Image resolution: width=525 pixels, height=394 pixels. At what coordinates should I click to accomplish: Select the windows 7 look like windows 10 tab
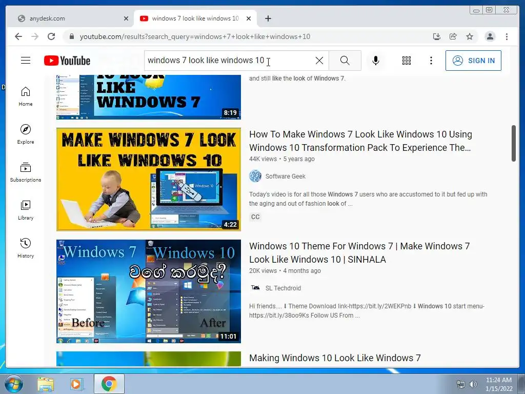(191, 18)
